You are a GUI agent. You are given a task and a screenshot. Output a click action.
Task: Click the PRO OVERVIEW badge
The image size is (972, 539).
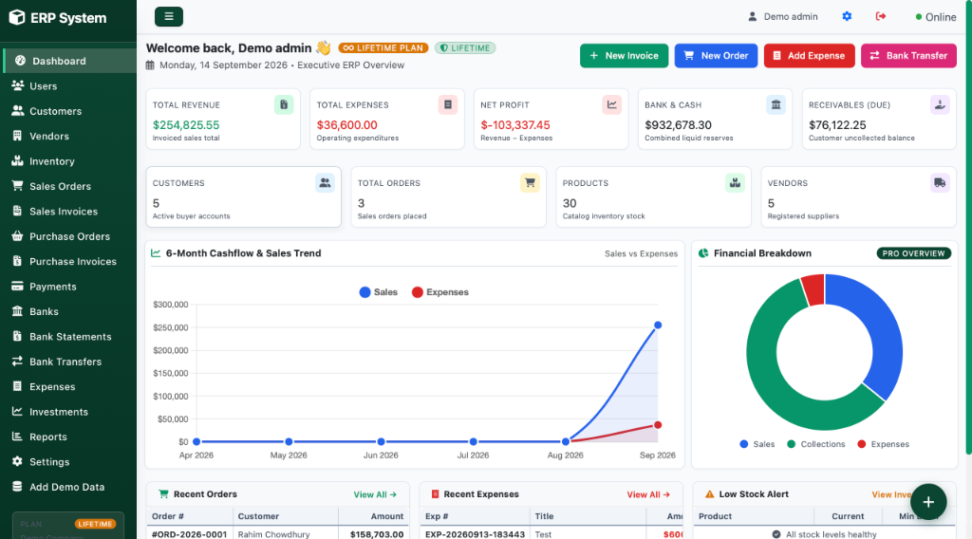click(x=914, y=253)
